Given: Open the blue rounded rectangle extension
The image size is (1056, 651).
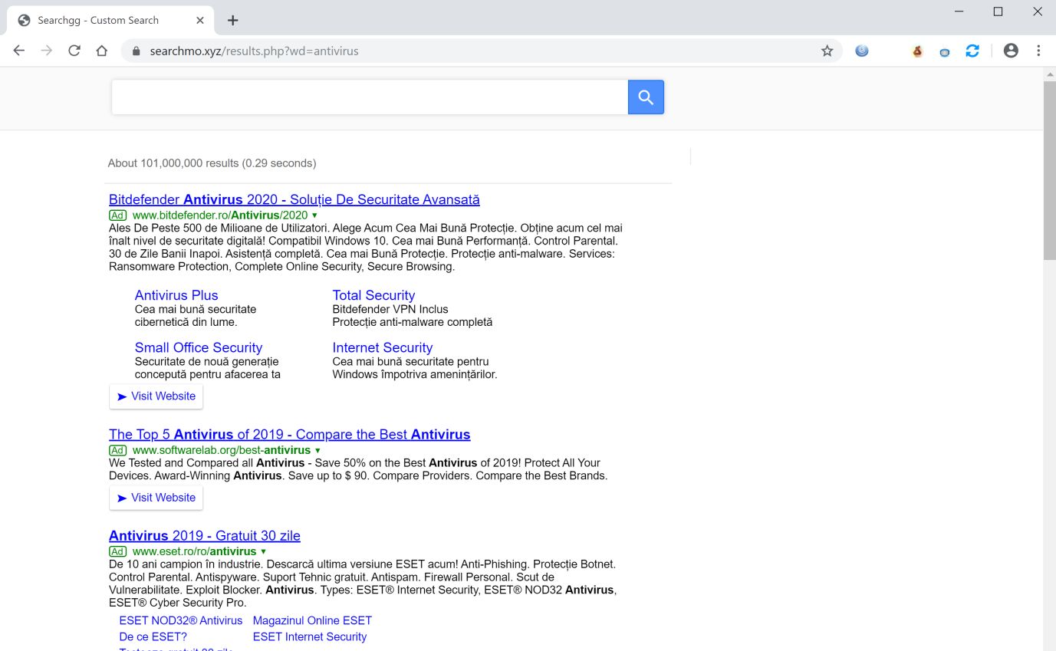Looking at the screenshot, I should (945, 51).
